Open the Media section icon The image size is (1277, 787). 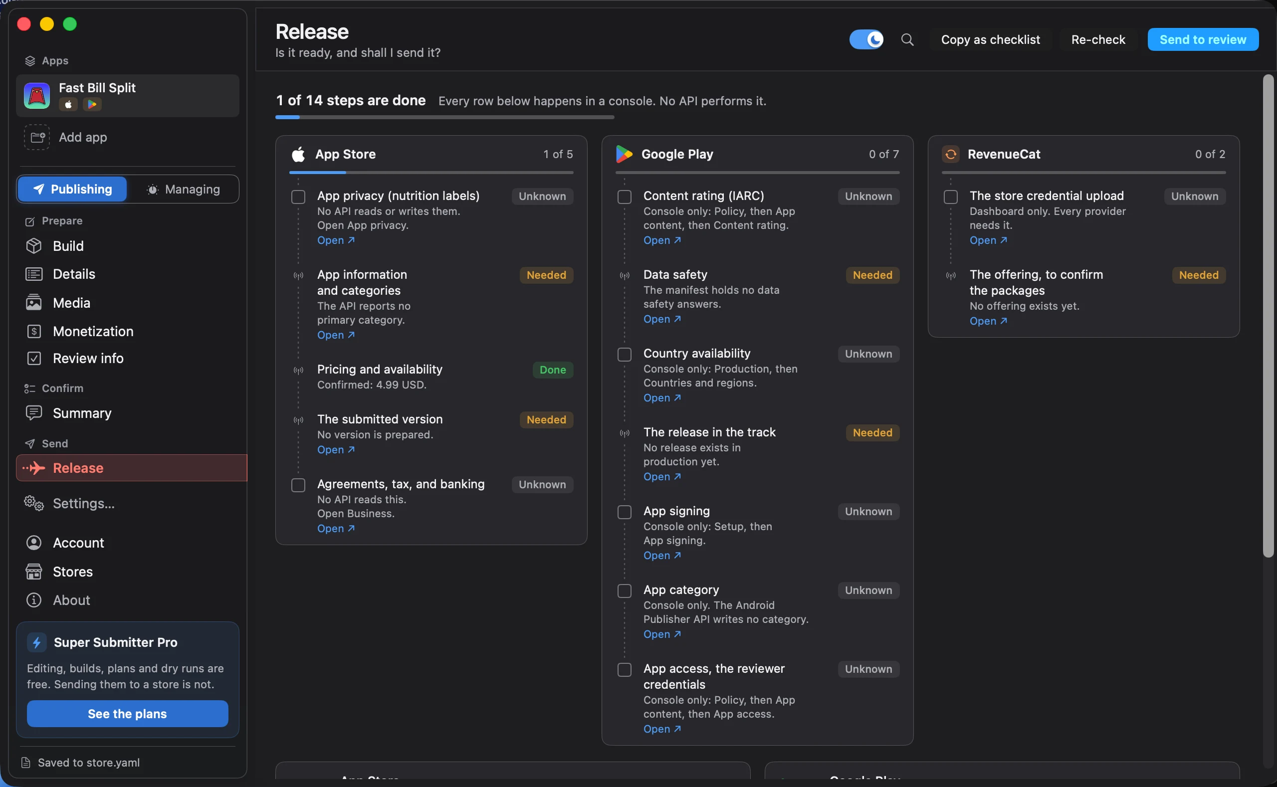pos(34,302)
